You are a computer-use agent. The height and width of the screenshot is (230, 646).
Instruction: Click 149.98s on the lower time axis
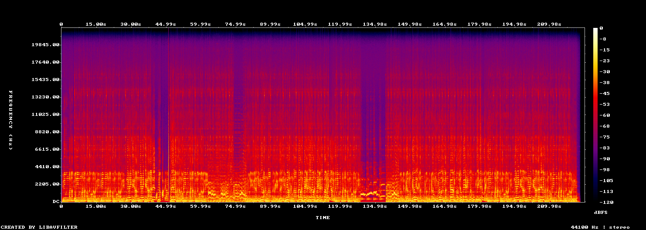(410, 206)
